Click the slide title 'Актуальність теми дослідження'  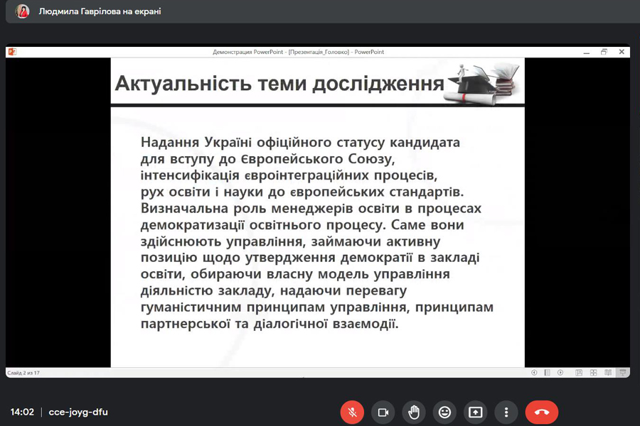pyautogui.click(x=279, y=83)
